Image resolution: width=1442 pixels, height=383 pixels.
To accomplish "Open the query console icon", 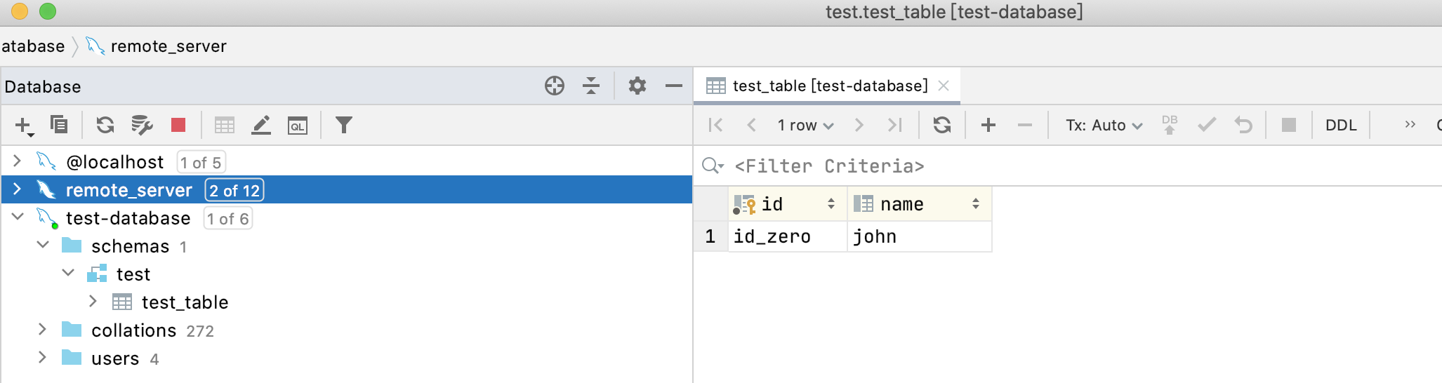I will [298, 126].
